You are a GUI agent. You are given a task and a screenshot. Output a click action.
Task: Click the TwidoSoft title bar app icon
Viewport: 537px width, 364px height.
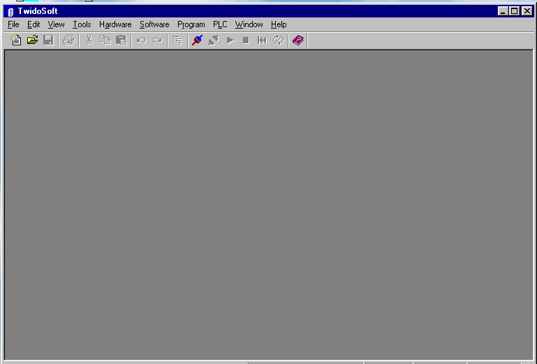10,11
